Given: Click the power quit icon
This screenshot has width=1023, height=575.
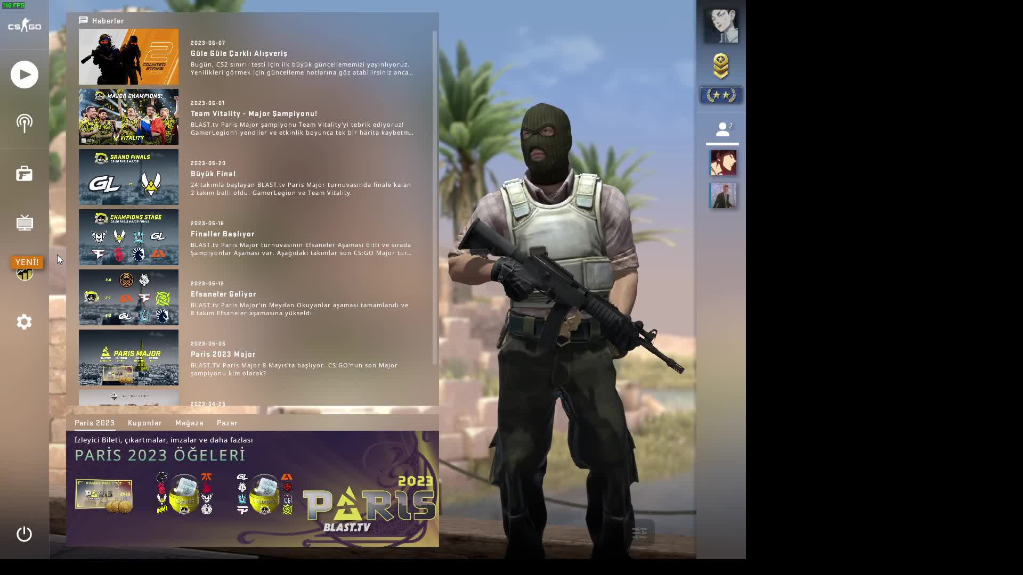Looking at the screenshot, I should [25, 534].
